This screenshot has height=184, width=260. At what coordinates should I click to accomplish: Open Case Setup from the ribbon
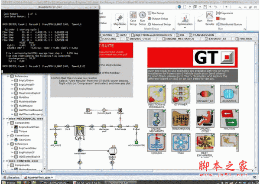[133, 19]
